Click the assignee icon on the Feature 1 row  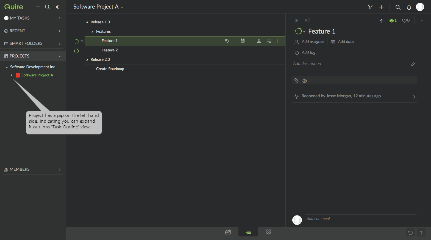pos(259,41)
